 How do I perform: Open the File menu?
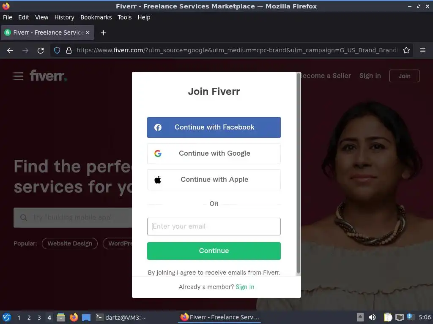pyautogui.click(x=8, y=17)
